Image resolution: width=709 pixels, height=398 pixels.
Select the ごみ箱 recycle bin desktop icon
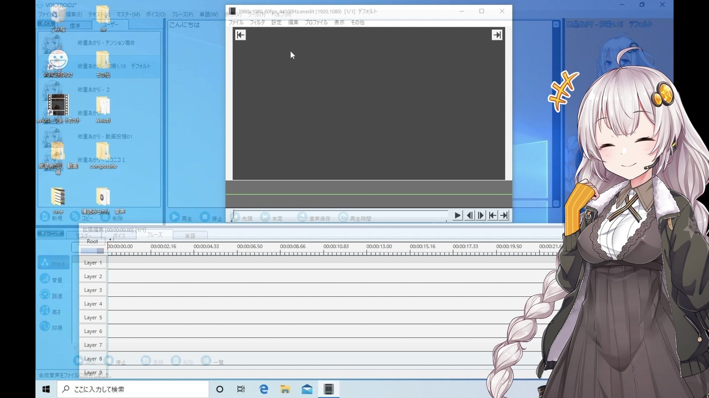[58, 19]
